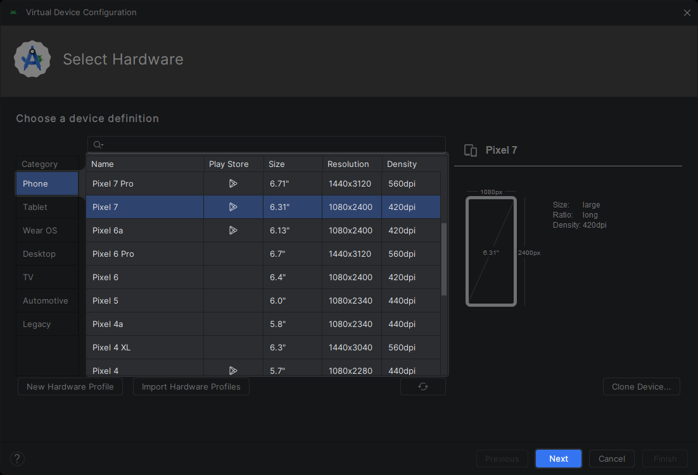Pick the Pixel 6 device name
This screenshot has width=698, height=475.
[105, 277]
